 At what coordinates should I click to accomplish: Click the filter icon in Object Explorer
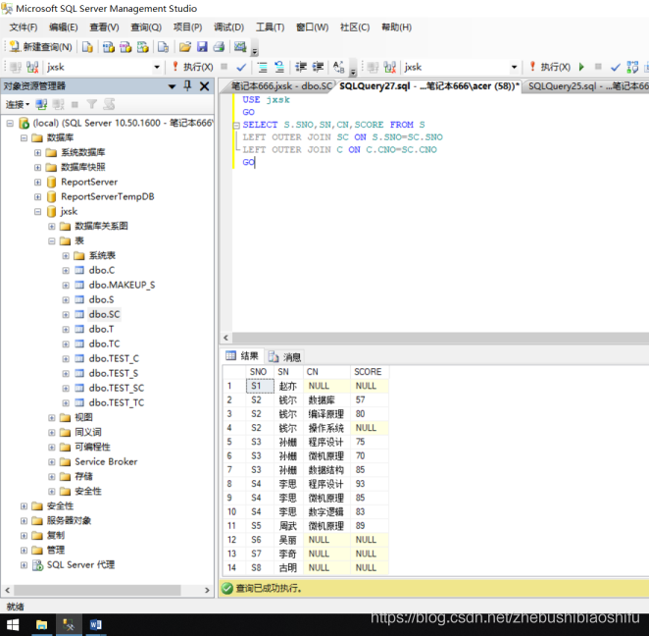91,104
